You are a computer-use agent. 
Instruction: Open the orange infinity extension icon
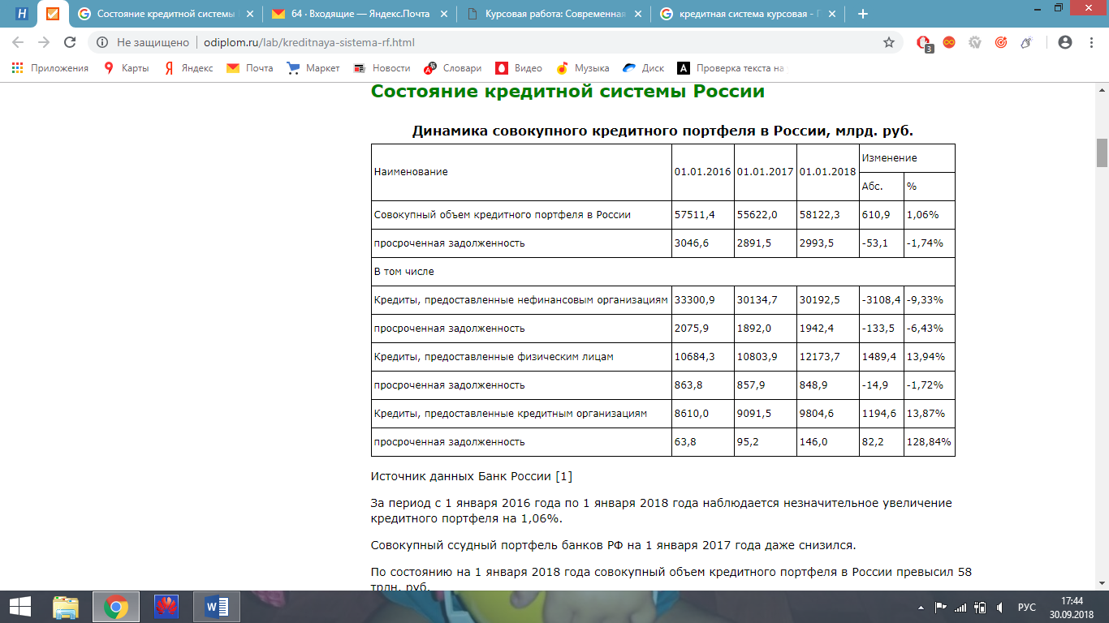tap(948, 42)
